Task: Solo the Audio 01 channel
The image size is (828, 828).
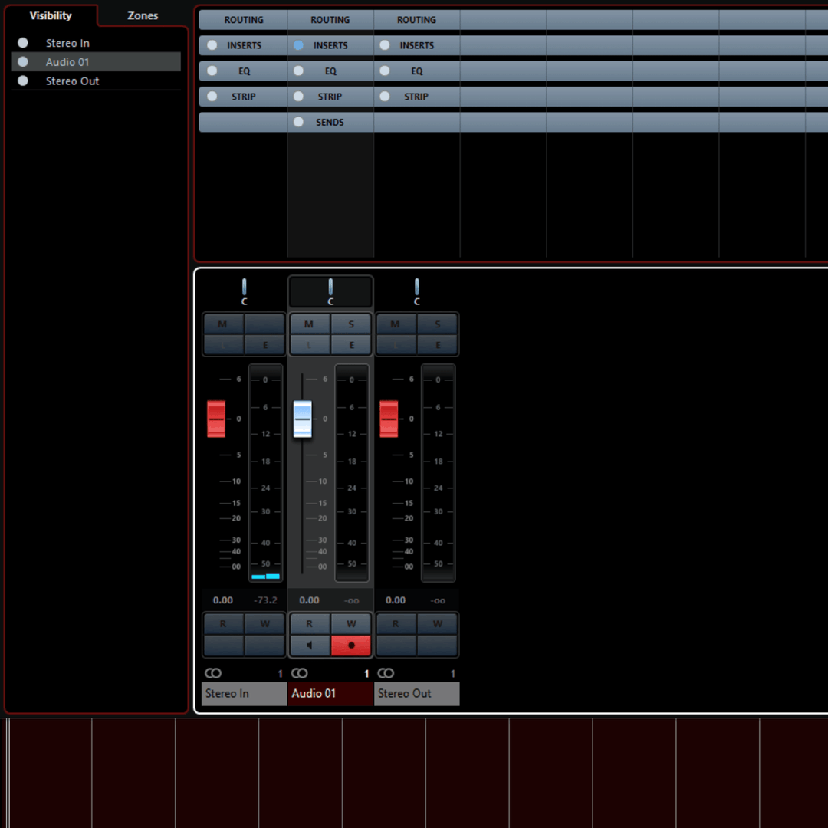Action: tap(351, 324)
